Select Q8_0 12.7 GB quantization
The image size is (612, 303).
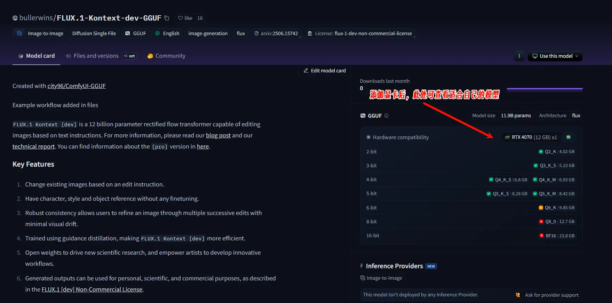click(557, 222)
